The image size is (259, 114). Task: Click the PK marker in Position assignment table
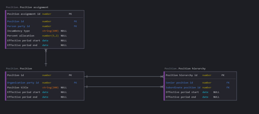(x=70, y=14)
